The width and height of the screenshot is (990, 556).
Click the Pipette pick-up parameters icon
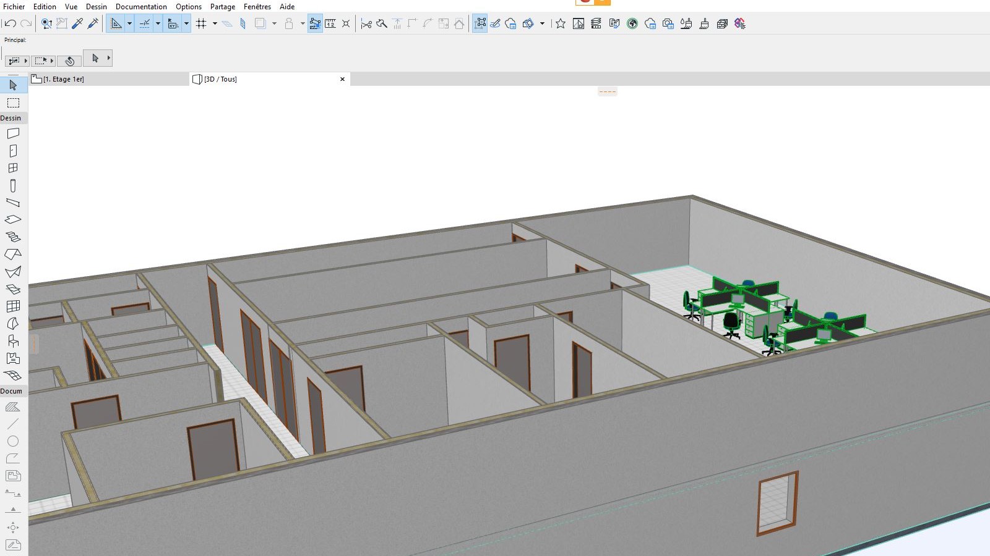click(x=77, y=23)
